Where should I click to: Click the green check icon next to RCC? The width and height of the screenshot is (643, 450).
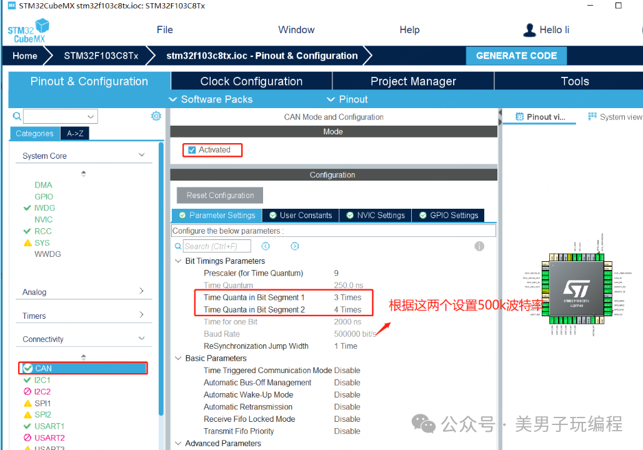tap(27, 231)
